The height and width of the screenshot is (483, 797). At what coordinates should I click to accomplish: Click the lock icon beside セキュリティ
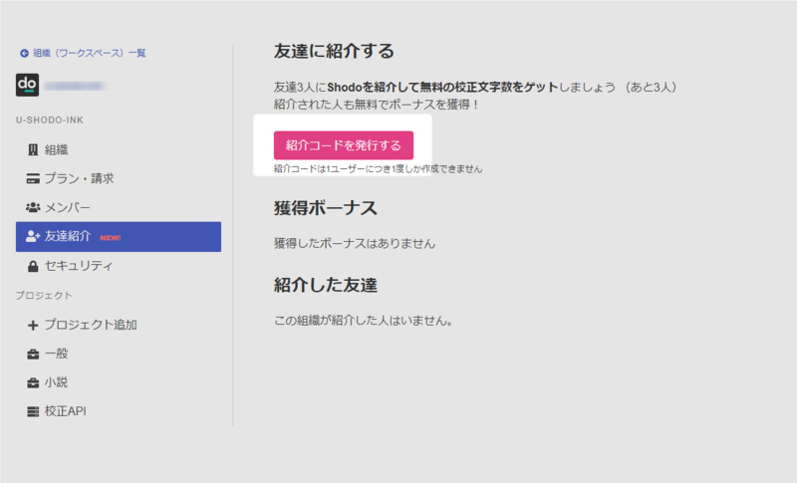coord(33,266)
